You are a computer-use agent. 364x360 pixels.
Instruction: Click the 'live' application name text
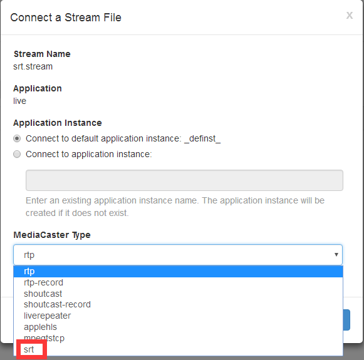click(19, 101)
